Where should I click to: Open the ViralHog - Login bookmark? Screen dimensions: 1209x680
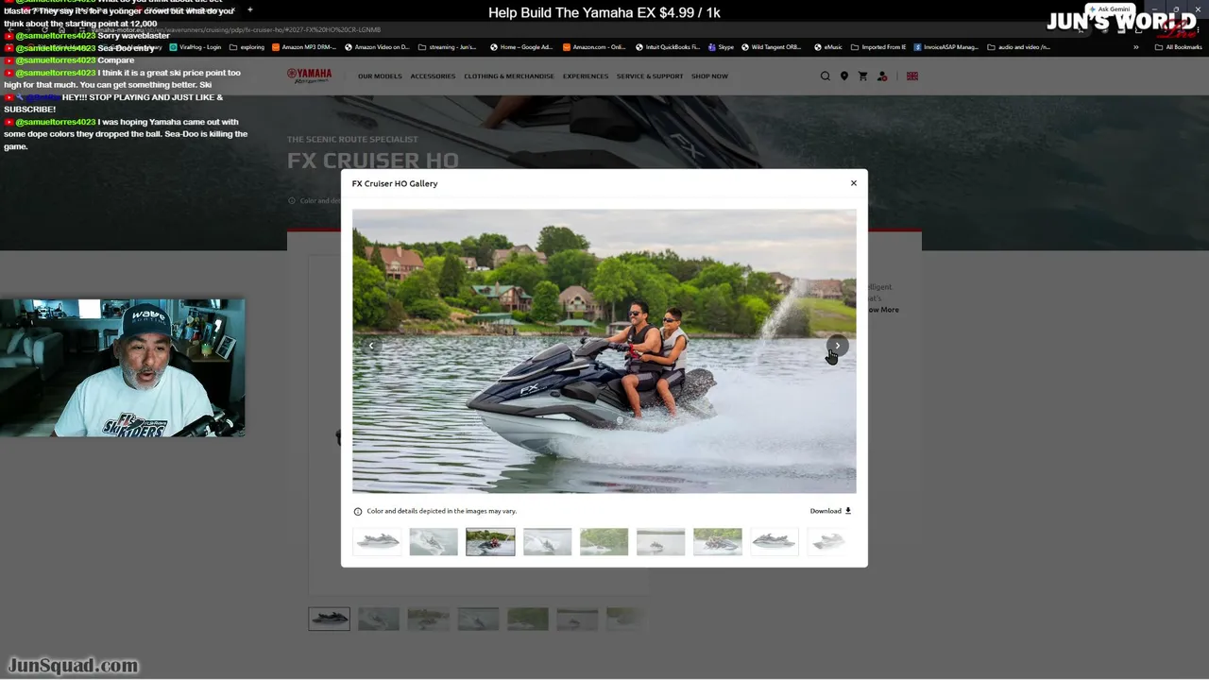click(196, 47)
